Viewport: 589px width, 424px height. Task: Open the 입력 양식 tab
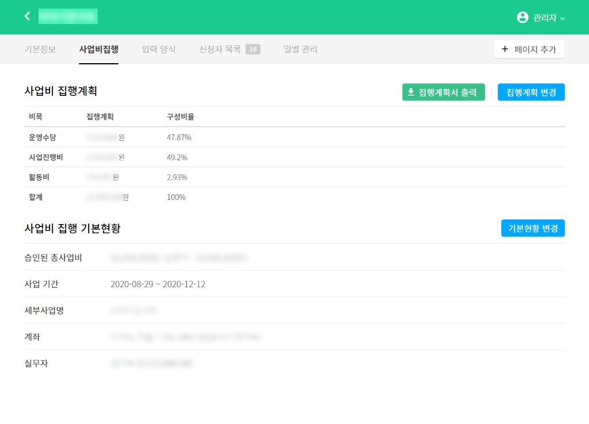tap(159, 49)
